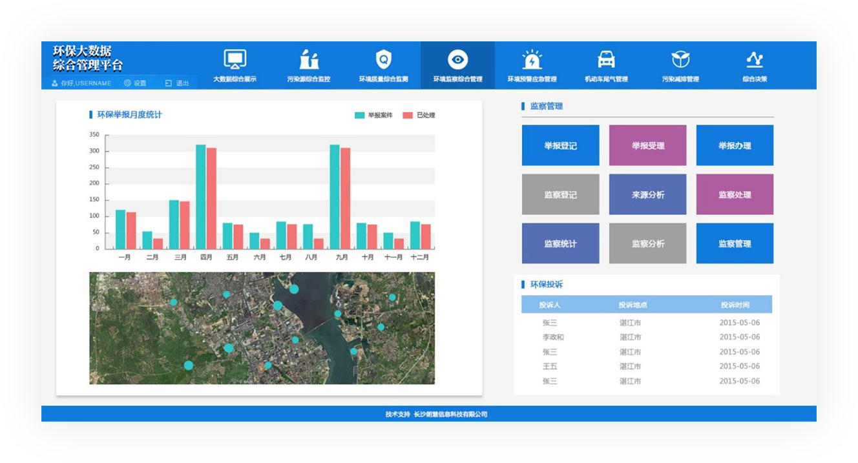The width and height of the screenshot is (858, 463).
Task: Open the 监察统计 tile
Action: [560, 243]
